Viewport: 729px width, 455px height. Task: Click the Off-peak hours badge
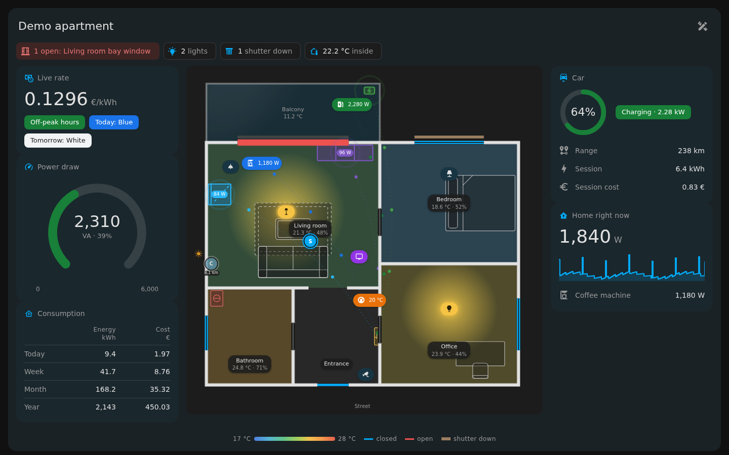pos(55,122)
